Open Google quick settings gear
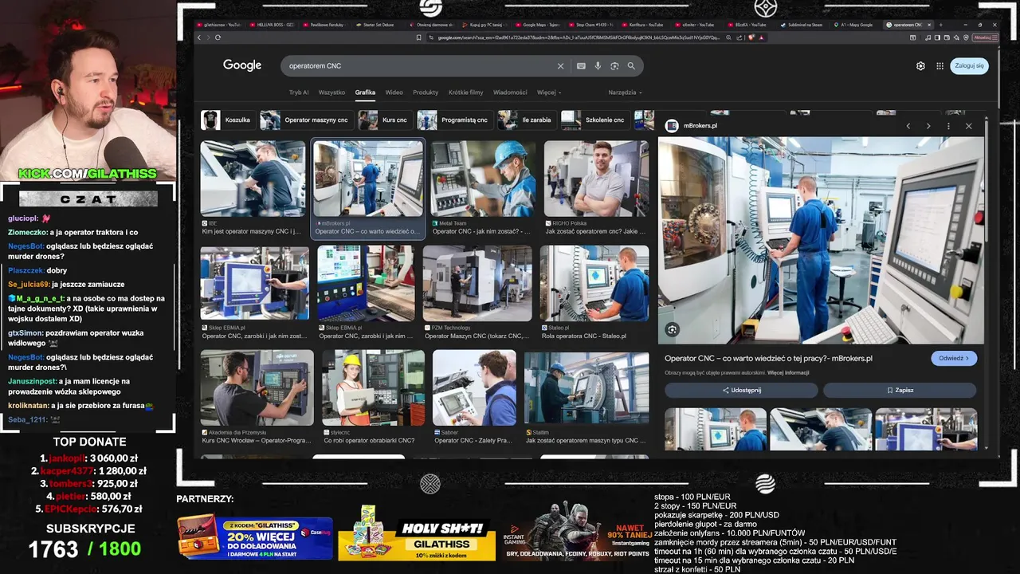The height and width of the screenshot is (574, 1020). pos(920,66)
